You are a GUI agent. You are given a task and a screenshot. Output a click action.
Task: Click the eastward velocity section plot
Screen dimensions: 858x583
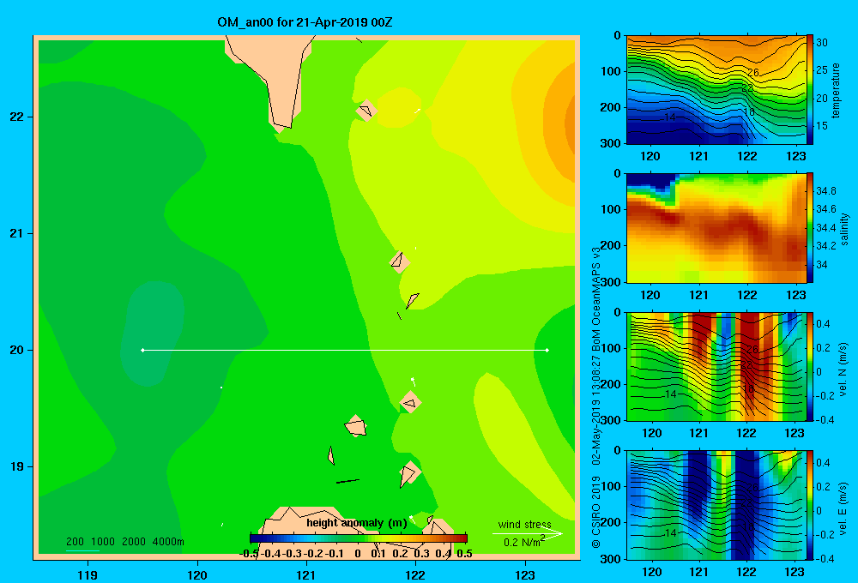(716, 505)
